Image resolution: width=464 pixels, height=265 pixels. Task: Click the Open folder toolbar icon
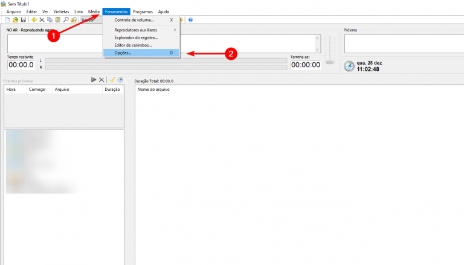coord(16,20)
